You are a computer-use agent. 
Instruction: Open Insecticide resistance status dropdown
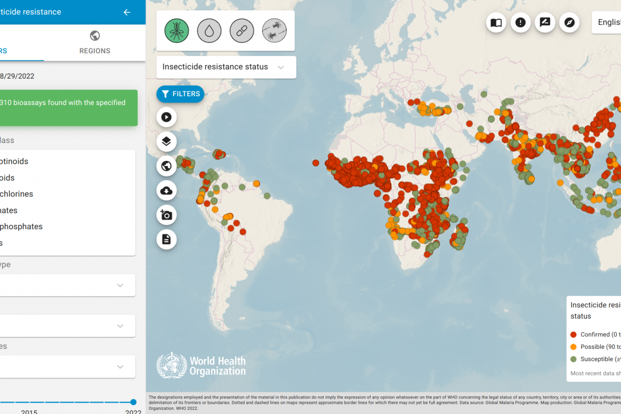226,67
